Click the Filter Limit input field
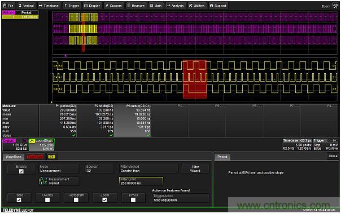The width and height of the screenshot is (341, 214). tap(141, 181)
